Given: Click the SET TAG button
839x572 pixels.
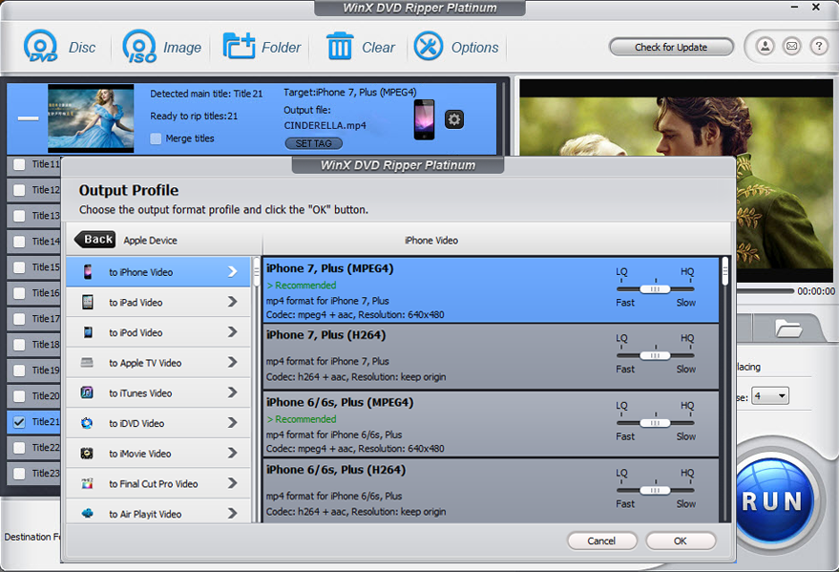Looking at the screenshot, I should 314,143.
